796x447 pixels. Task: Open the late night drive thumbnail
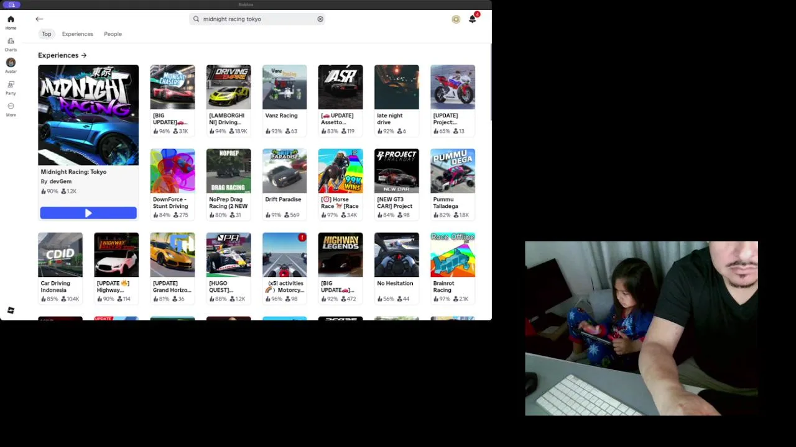coord(397,87)
